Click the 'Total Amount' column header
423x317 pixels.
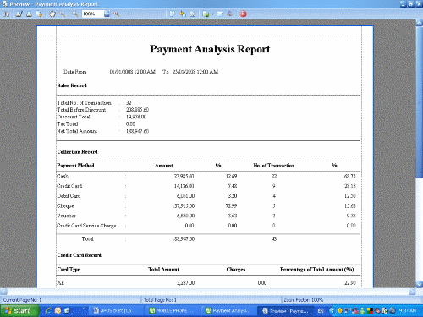(x=163, y=270)
